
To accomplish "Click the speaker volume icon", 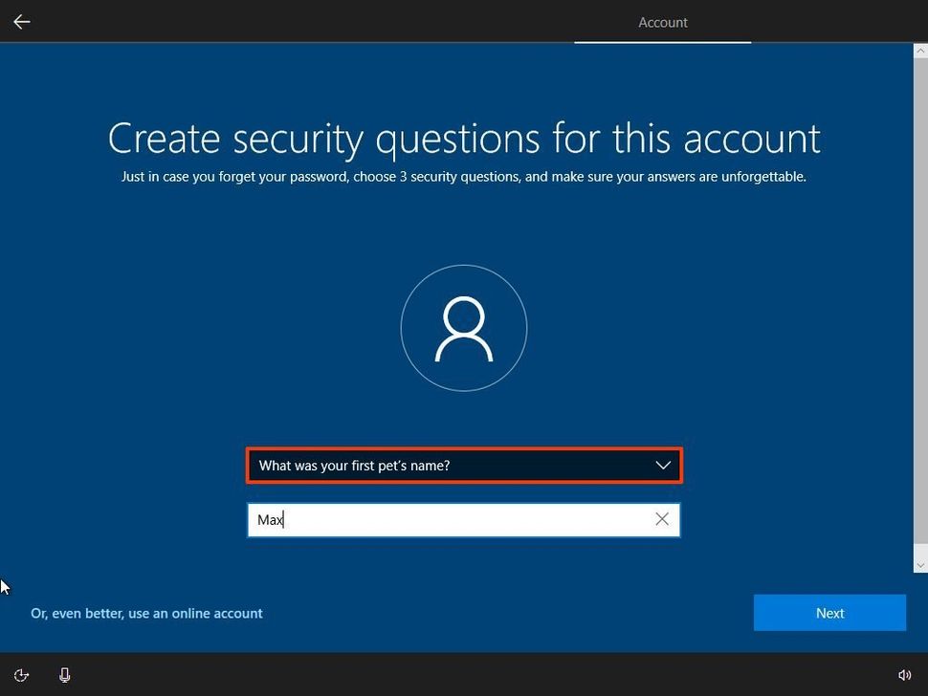I will pos(905,675).
